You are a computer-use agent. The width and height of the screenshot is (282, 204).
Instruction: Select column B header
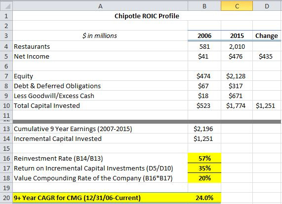click(x=204, y=6)
